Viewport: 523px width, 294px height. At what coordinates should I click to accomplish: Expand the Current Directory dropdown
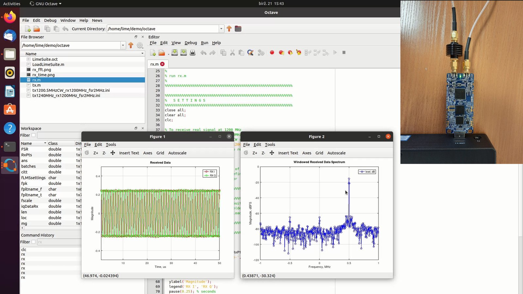coord(221,29)
